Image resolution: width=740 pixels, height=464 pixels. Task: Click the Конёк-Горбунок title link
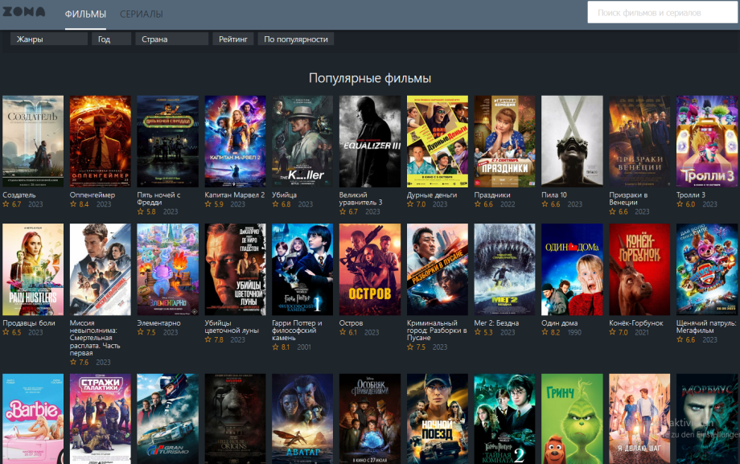635,323
